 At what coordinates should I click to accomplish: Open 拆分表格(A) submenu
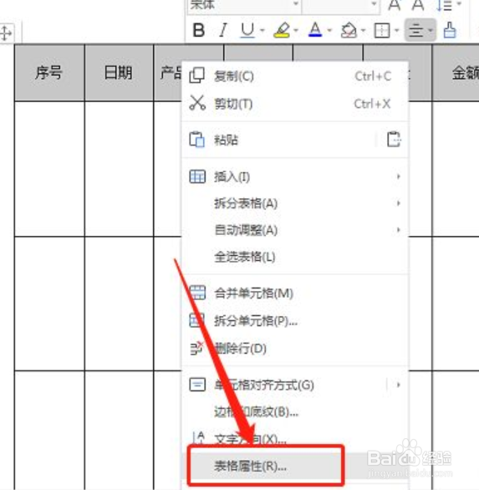click(295, 203)
